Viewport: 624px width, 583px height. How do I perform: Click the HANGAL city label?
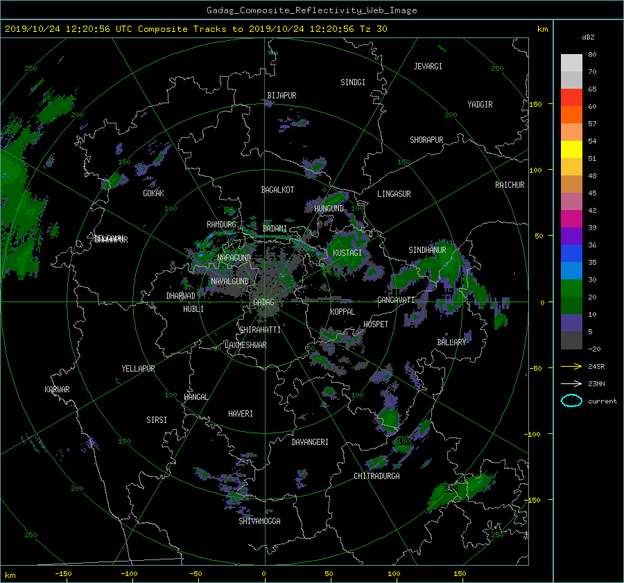[x=196, y=397]
